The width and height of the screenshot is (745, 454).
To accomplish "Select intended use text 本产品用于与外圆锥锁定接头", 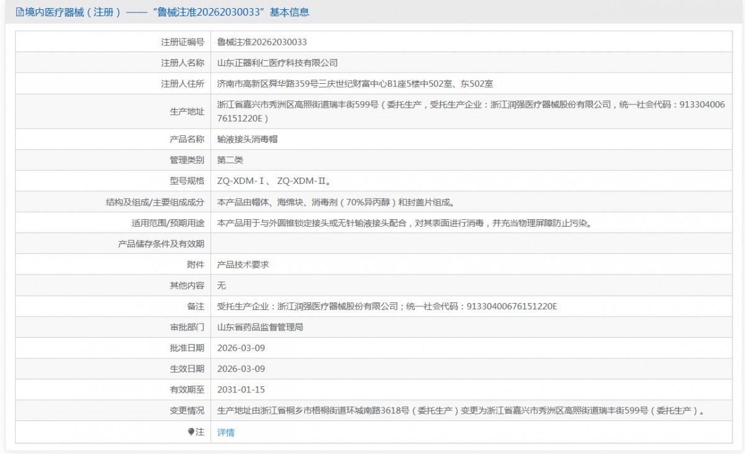I will pos(404,223).
